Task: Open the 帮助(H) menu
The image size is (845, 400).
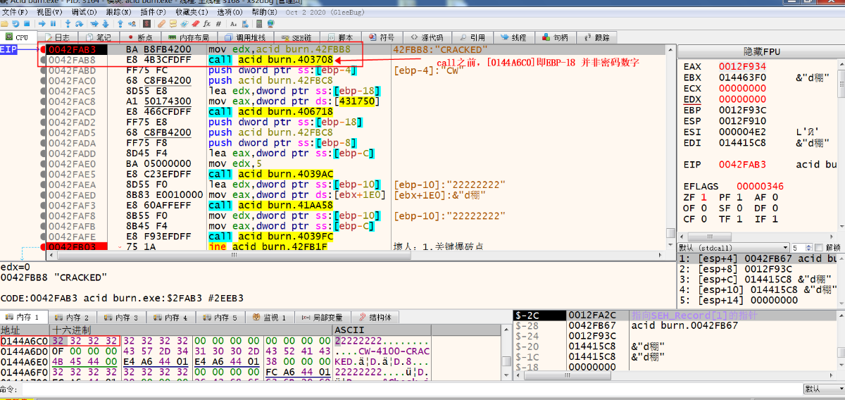Action: pyautogui.click(x=265, y=12)
